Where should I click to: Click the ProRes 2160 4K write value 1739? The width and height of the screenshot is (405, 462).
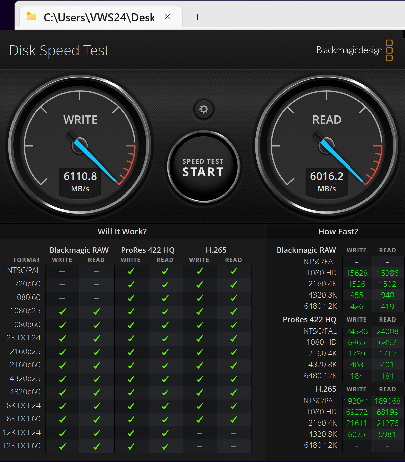click(x=357, y=354)
